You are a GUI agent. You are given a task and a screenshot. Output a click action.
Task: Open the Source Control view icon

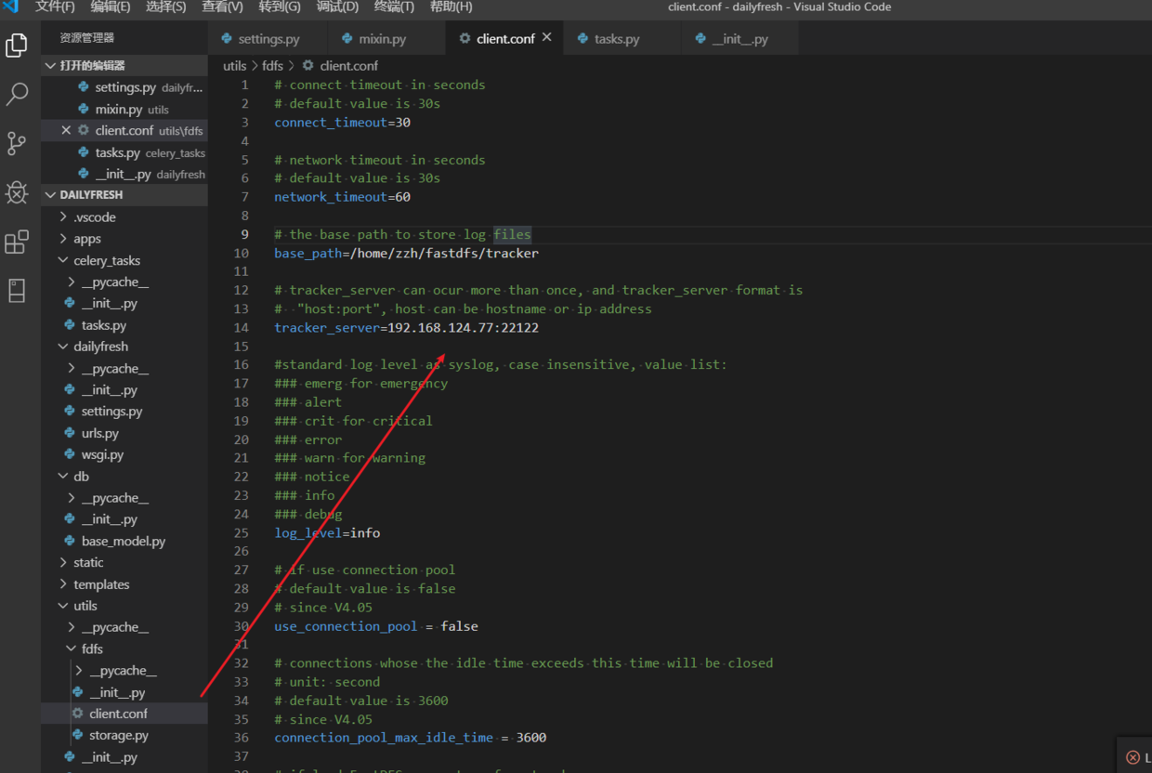17,143
